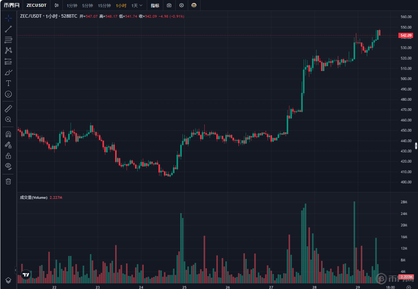Open the emoji icons tool
418x289 pixels.
click(x=8, y=94)
